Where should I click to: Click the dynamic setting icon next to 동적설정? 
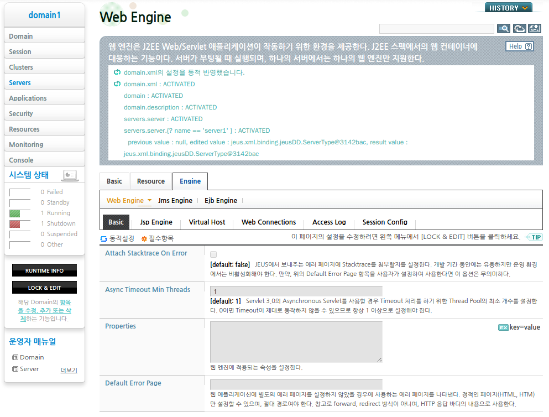click(x=103, y=239)
